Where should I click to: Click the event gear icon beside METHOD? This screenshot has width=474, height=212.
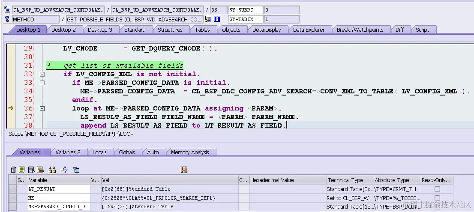coord(7,19)
